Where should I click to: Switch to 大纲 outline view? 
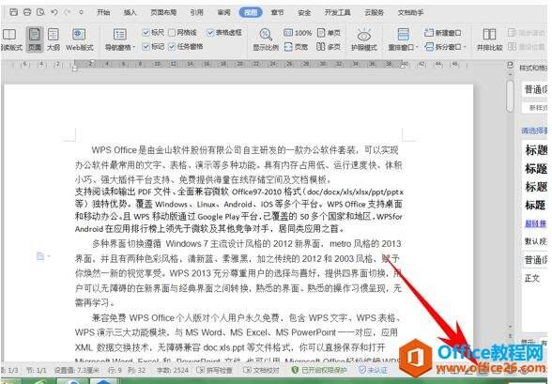[54, 39]
